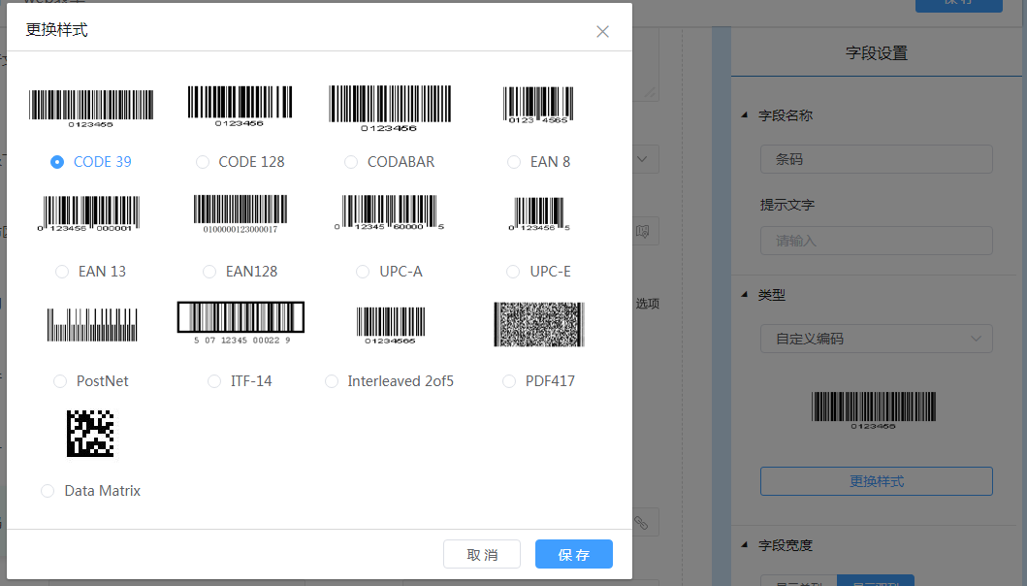The image size is (1027, 586).
Task: Pick the EAN 8 radio option
Action: coord(514,162)
